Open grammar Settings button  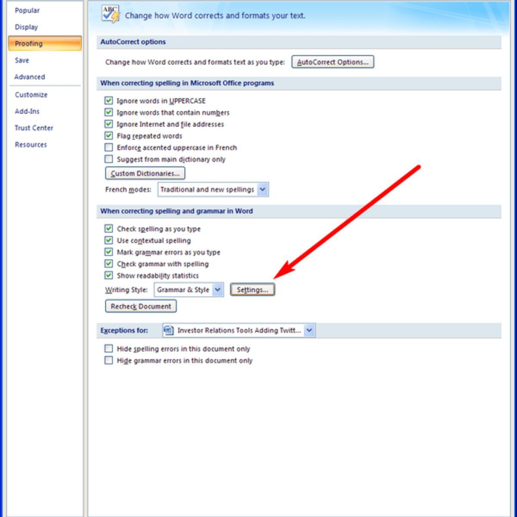pyautogui.click(x=252, y=290)
